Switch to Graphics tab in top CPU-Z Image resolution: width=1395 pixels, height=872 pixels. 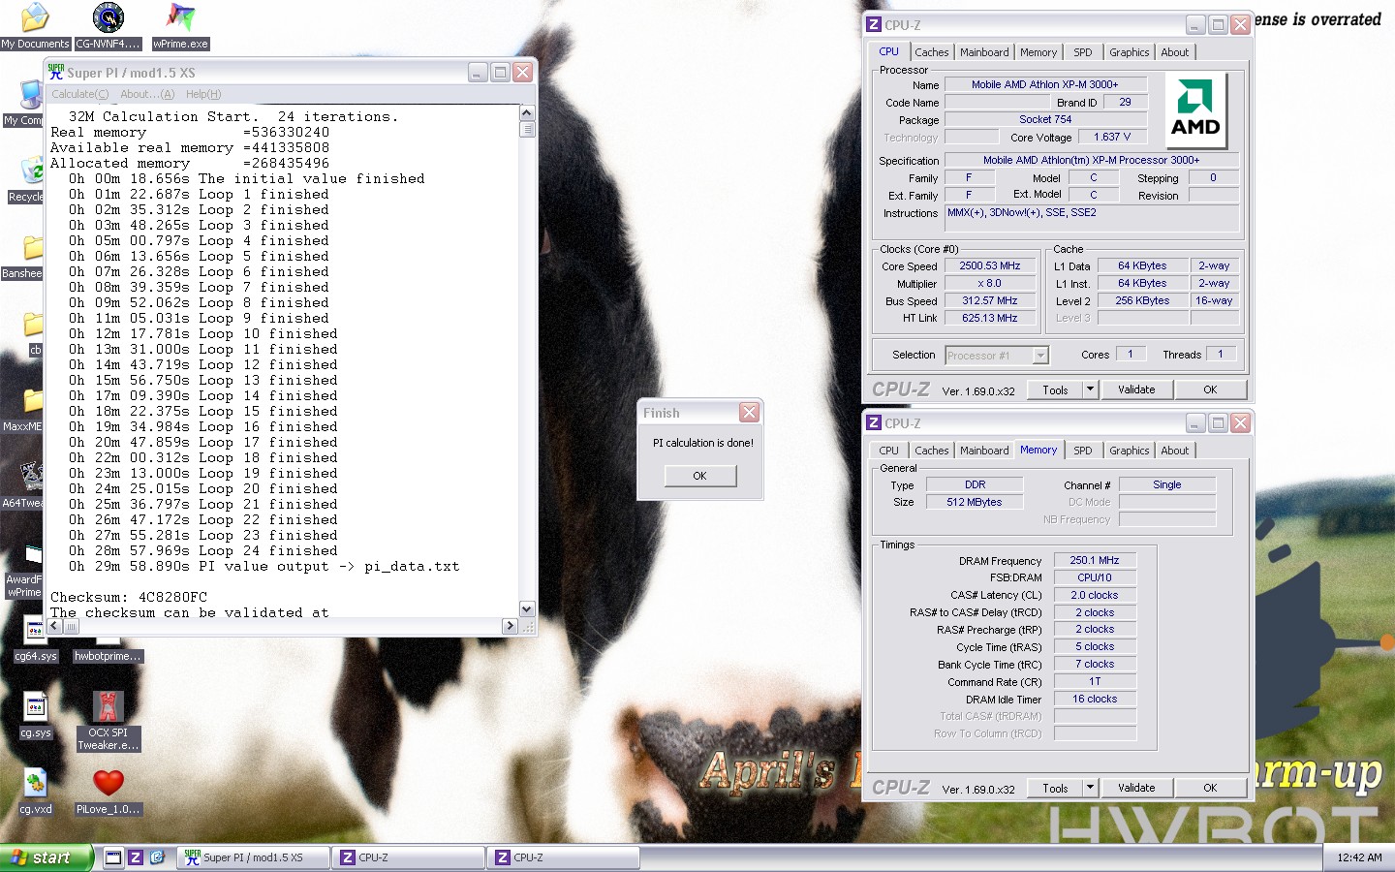[x=1130, y=52]
